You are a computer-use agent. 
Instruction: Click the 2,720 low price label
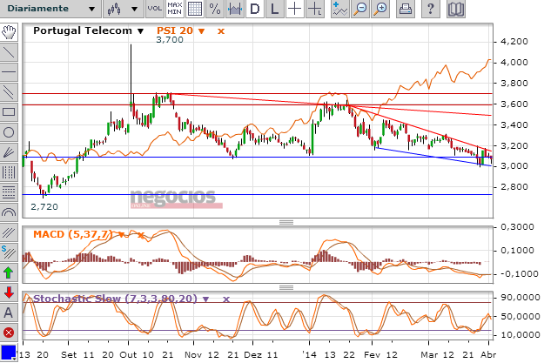point(44,207)
